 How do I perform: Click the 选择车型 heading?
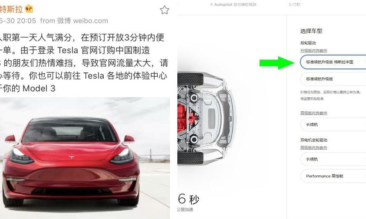311,31
